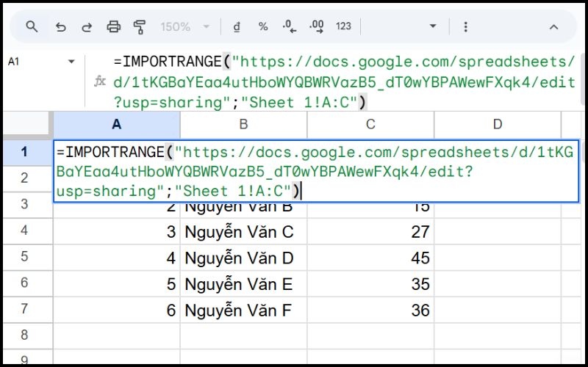The height and width of the screenshot is (367, 588).
Task: Collapse the toolbar with the chevron
Action: [554, 26]
